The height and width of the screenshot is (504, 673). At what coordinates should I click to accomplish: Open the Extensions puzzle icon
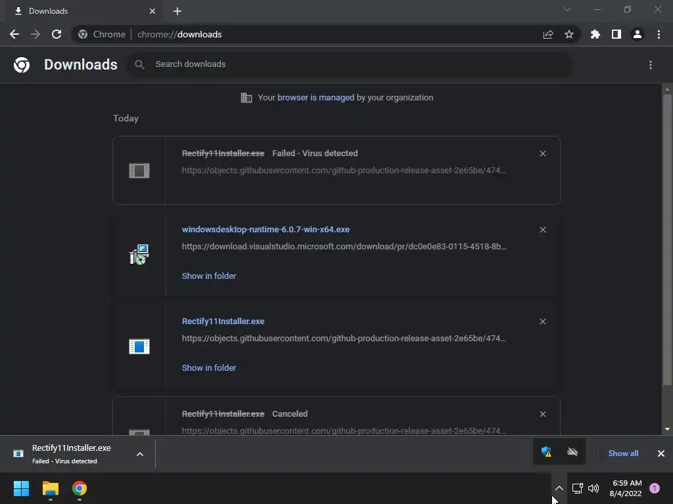point(595,34)
